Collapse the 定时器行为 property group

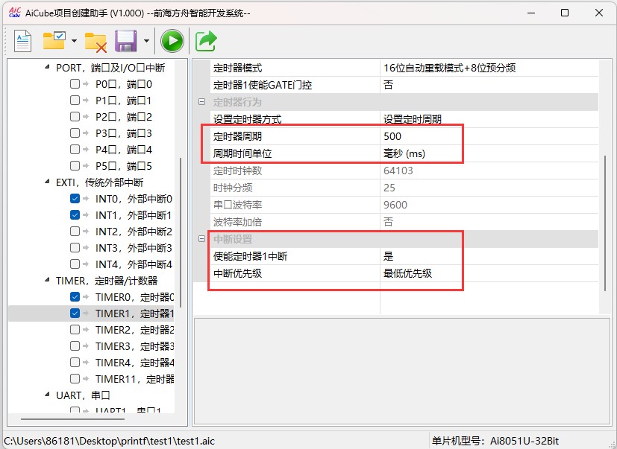pyautogui.click(x=202, y=102)
